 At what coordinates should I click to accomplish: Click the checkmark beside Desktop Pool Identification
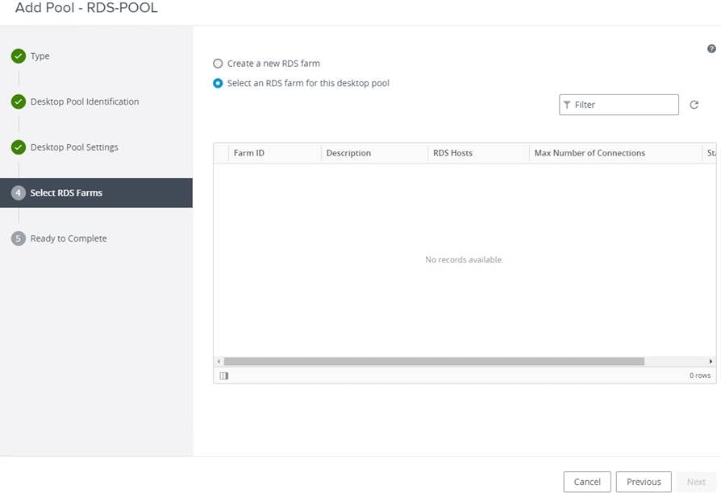pos(19,101)
